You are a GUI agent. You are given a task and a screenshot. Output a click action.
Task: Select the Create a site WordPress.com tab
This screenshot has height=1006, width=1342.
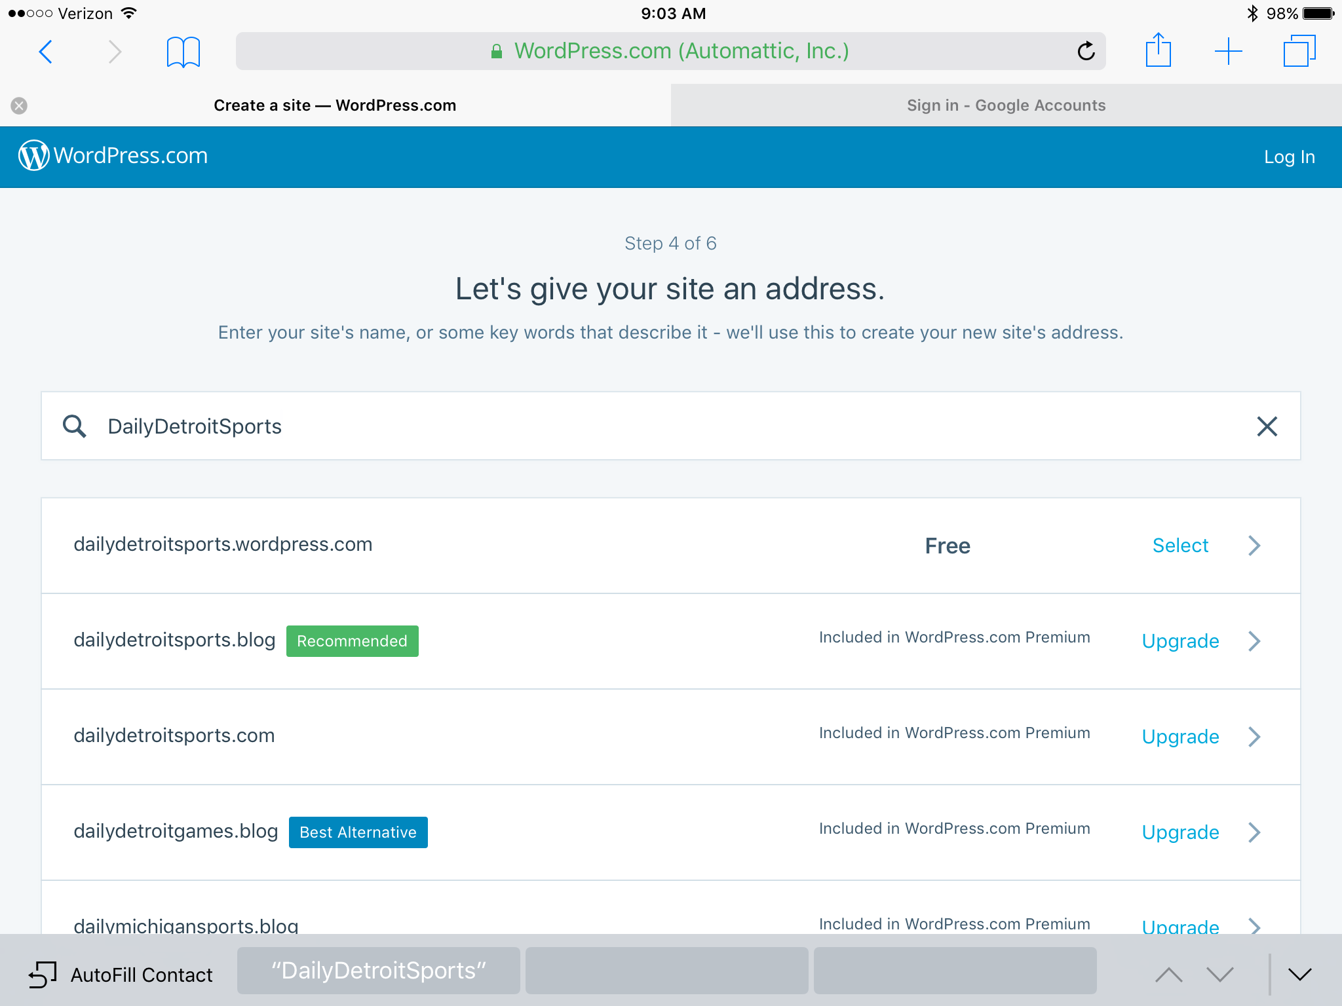(335, 105)
